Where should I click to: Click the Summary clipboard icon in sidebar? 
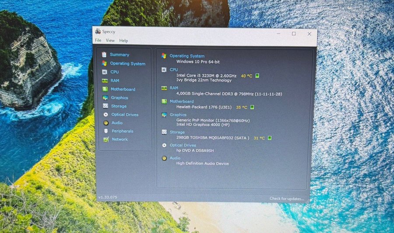(104, 55)
